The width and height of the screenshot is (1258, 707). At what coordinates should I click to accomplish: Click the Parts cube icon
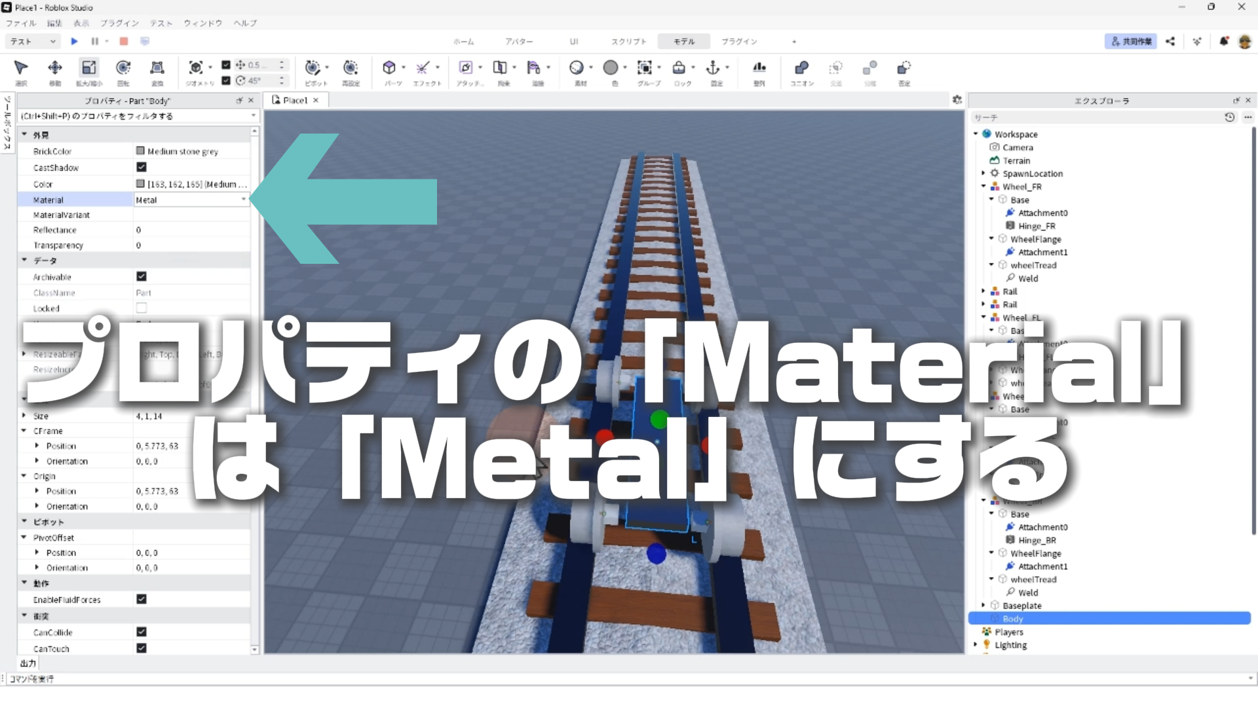[389, 68]
